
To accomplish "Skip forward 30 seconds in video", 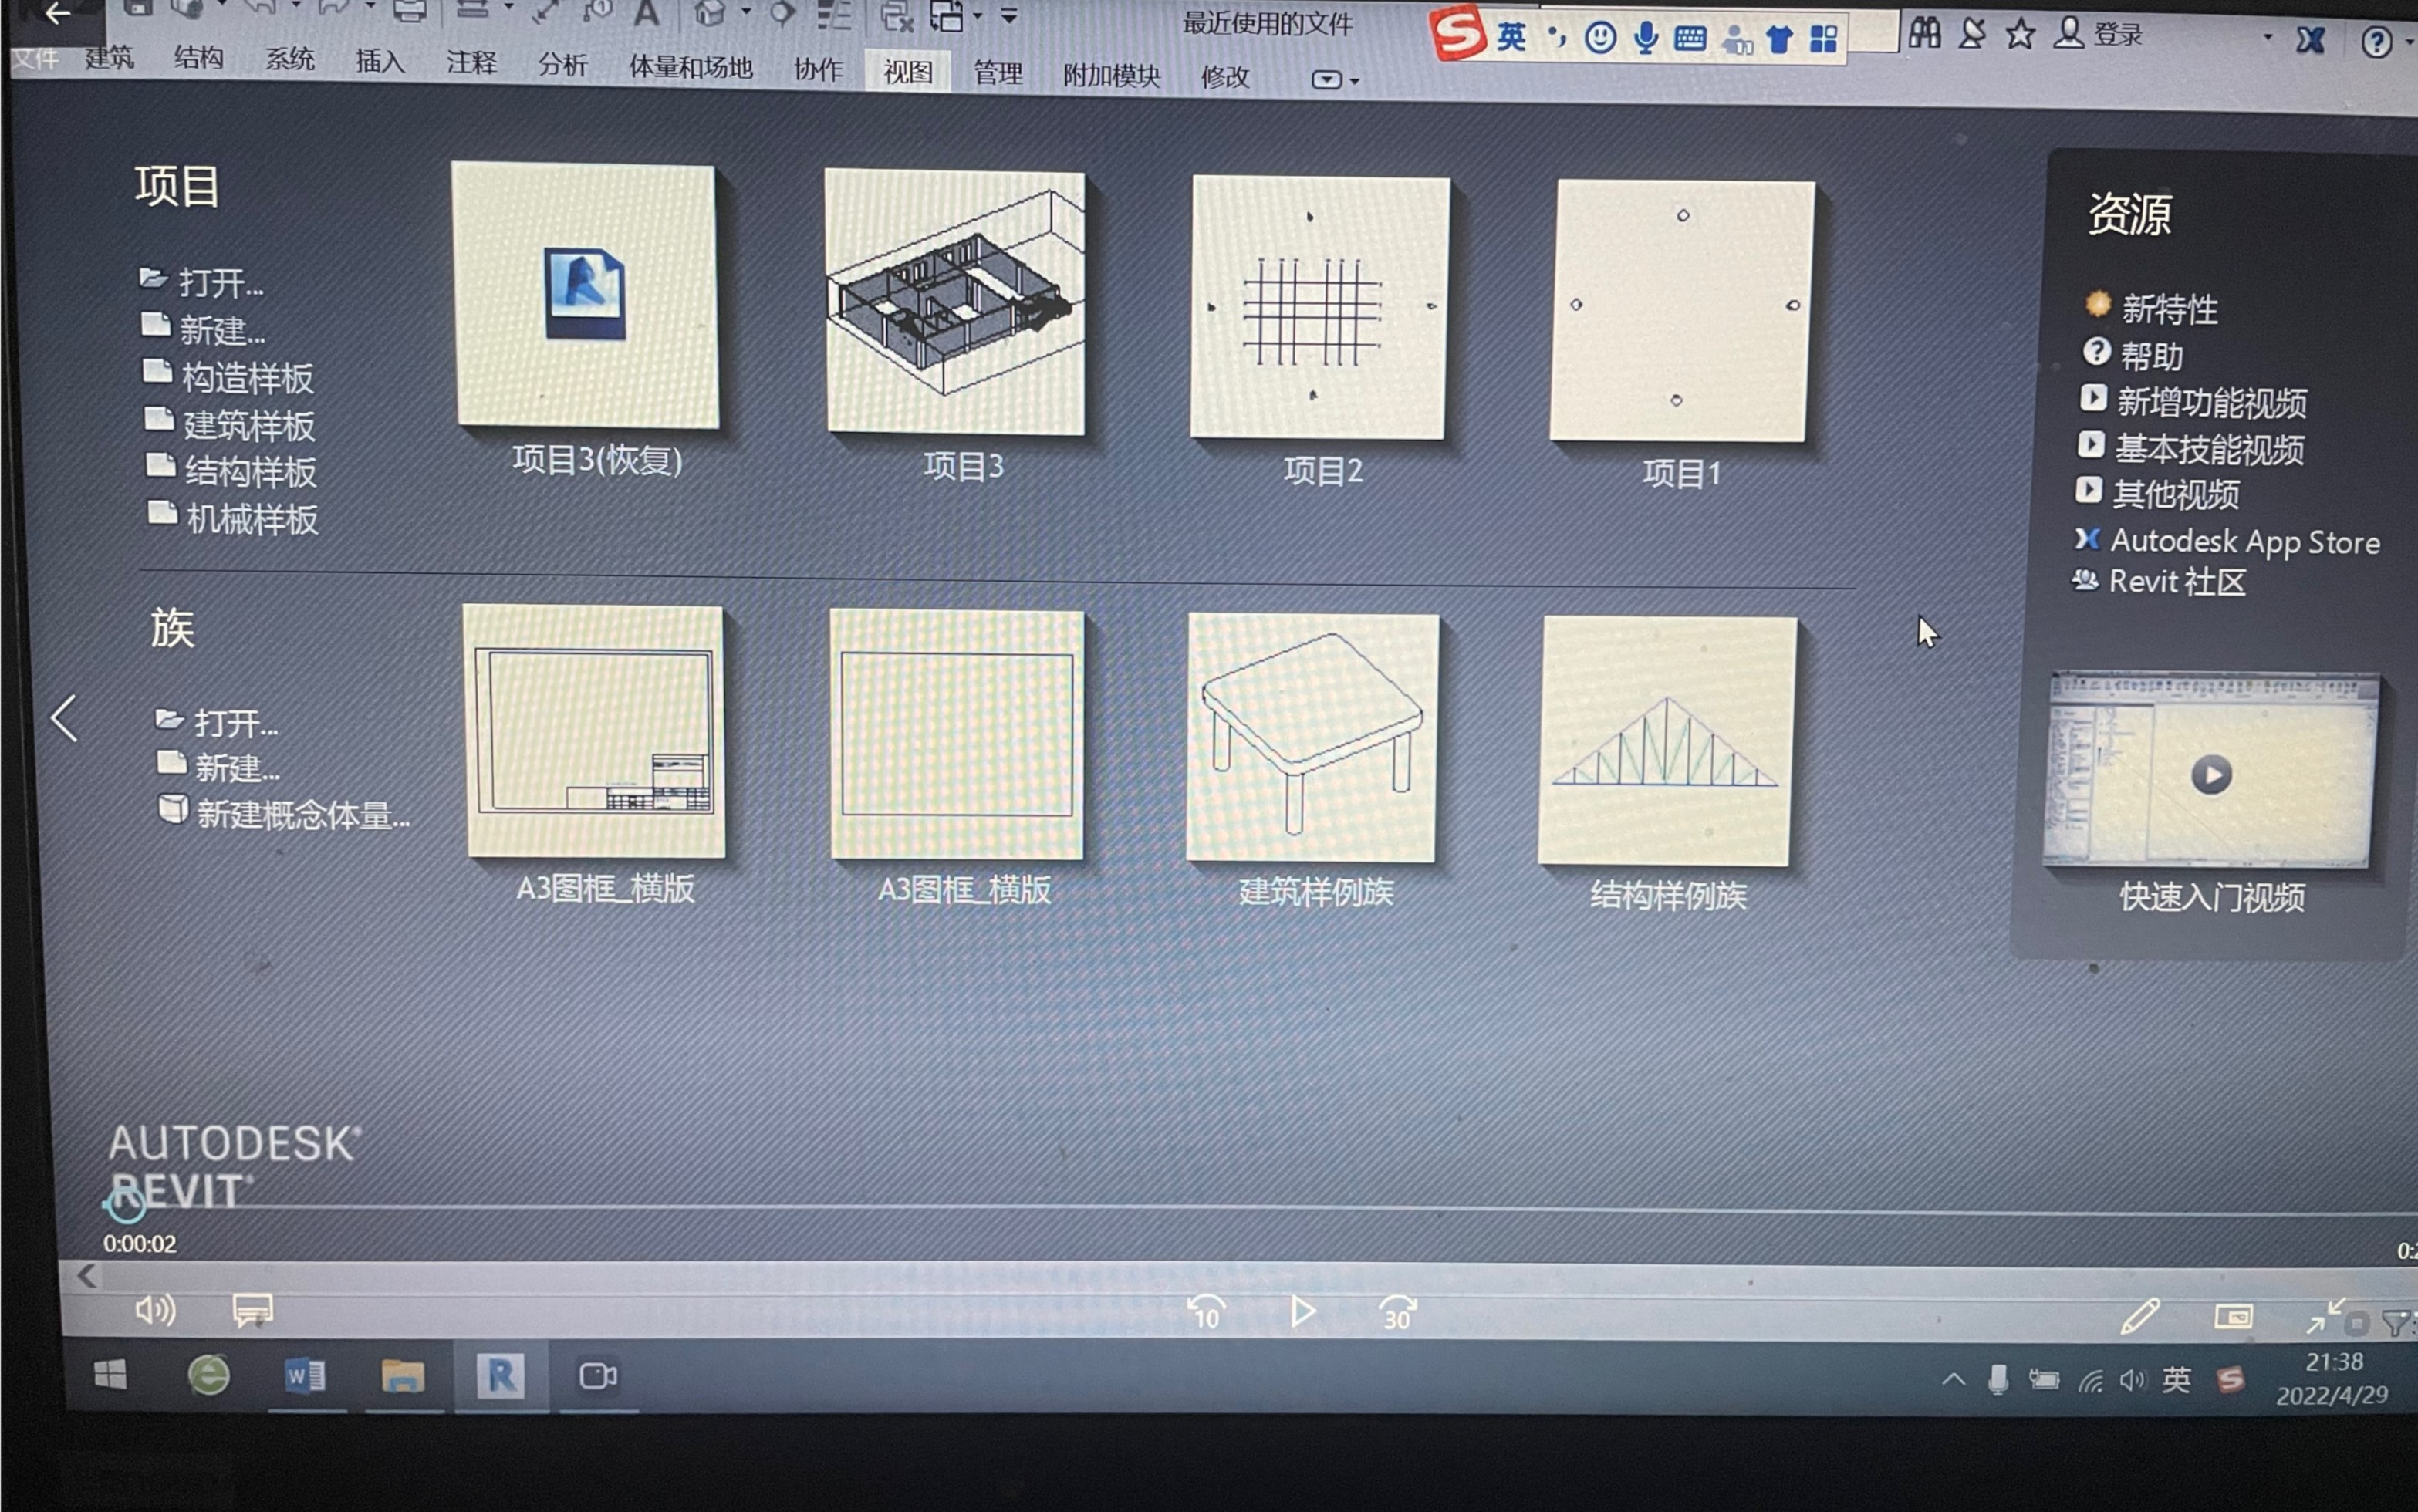I will pos(1397,1312).
